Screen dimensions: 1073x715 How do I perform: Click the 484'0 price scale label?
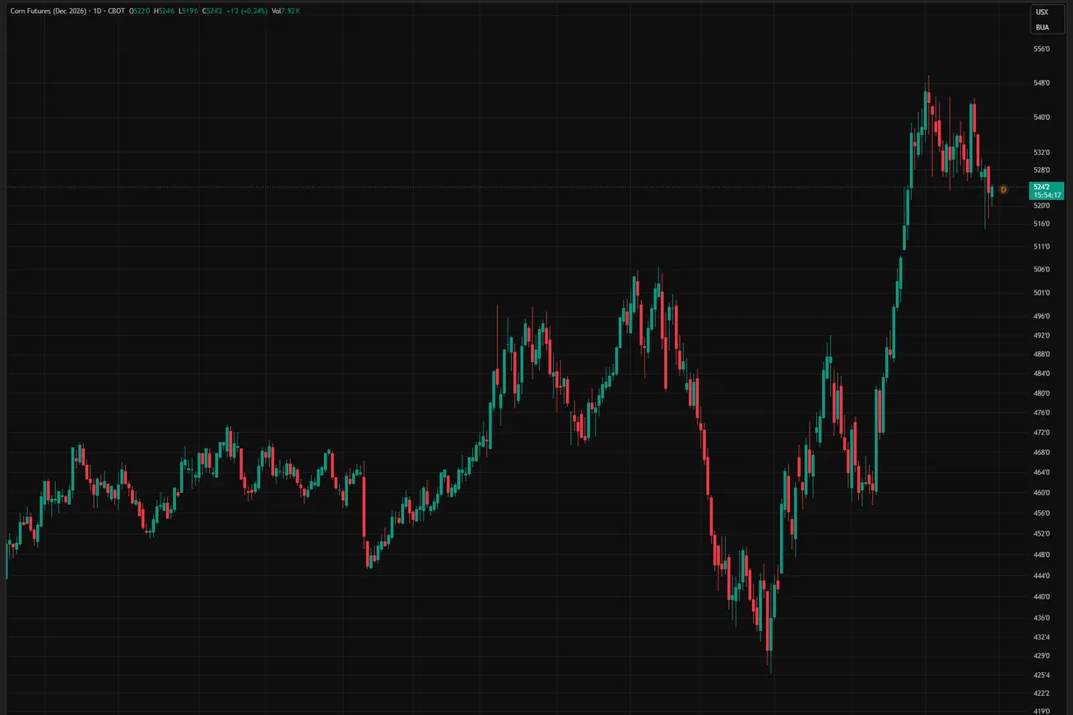1041,374
